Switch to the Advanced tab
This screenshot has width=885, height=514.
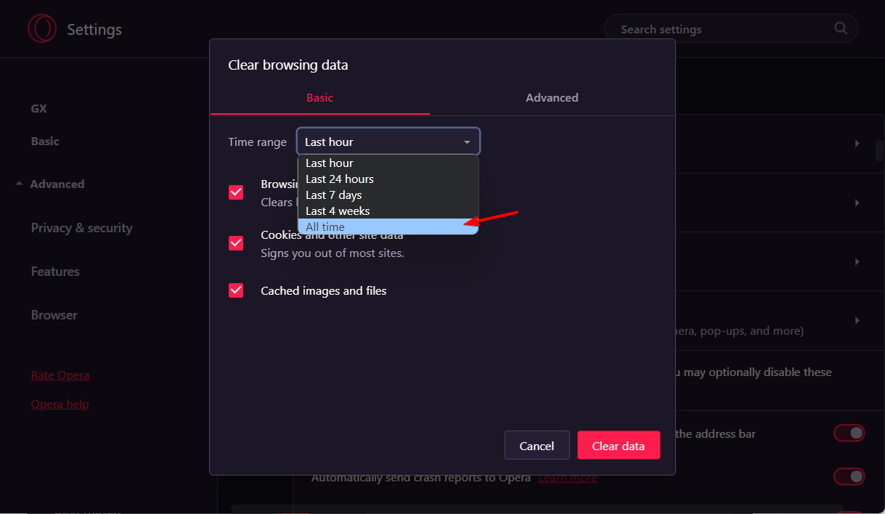pyautogui.click(x=552, y=98)
